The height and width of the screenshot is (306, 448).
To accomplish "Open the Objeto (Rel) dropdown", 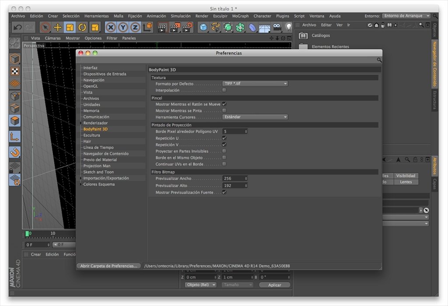I will point(200,285).
